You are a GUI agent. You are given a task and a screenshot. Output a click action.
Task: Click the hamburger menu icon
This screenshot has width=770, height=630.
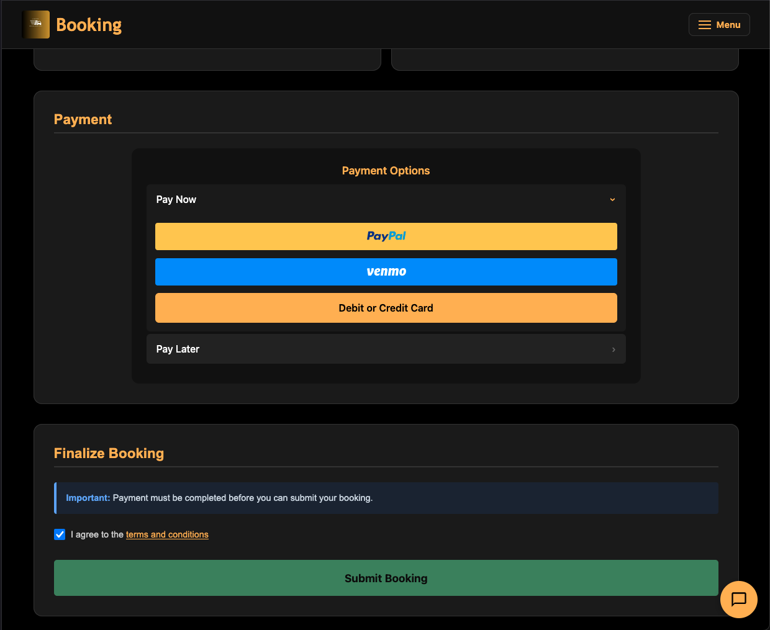[704, 24]
